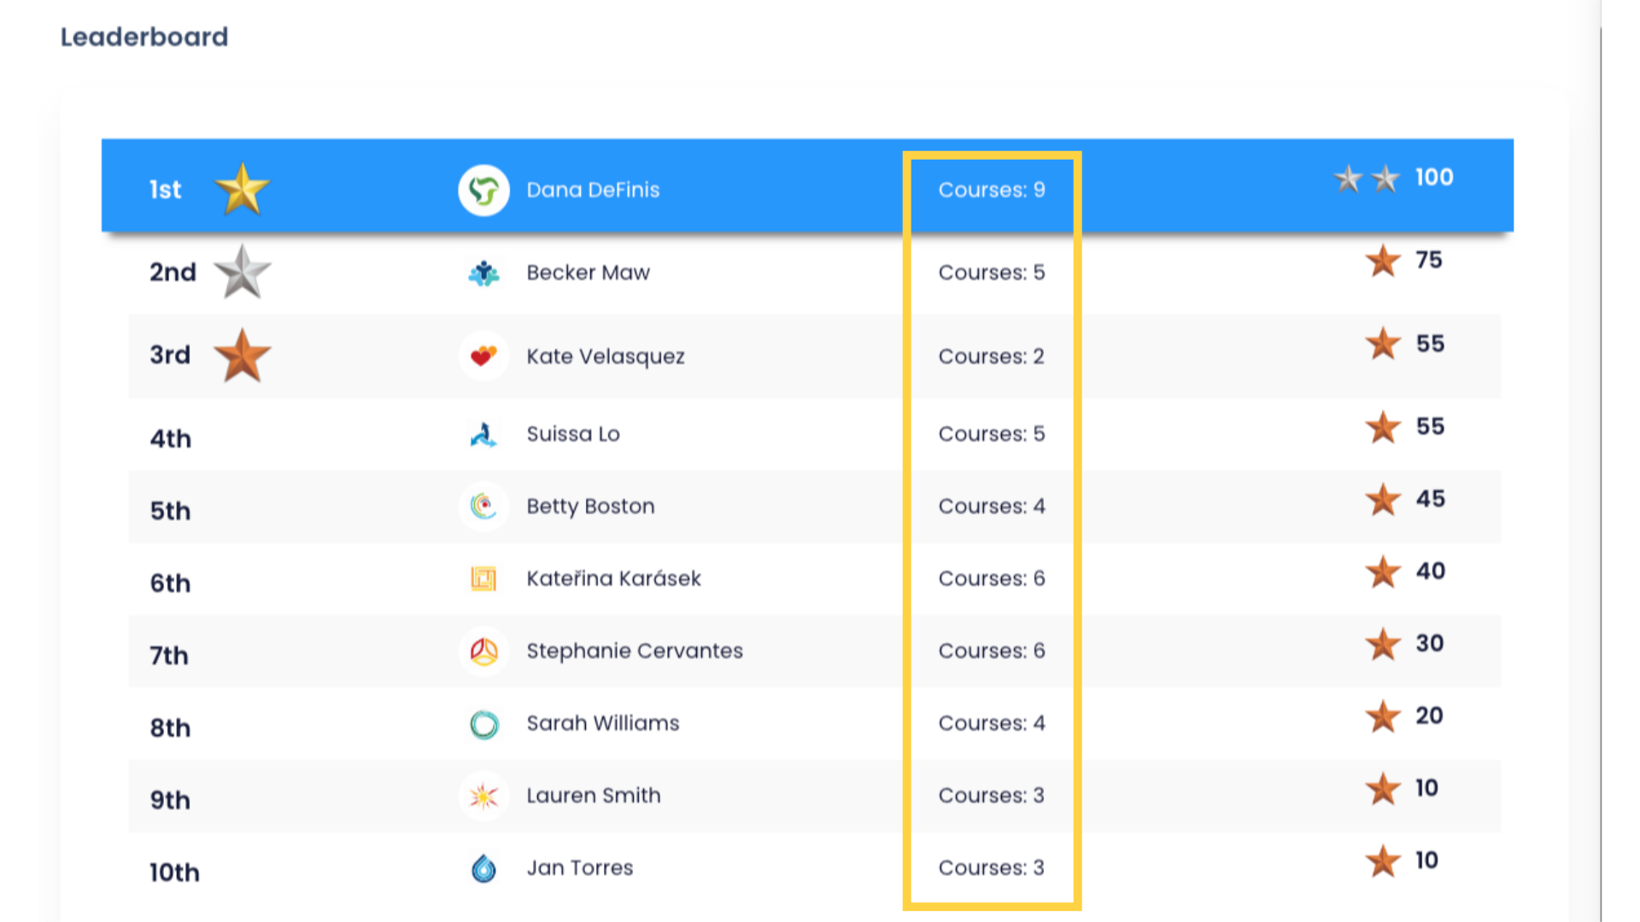This screenshot has height=922, width=1640.
Task: Click 'Courses: 9' in Dana's row
Action: (992, 190)
